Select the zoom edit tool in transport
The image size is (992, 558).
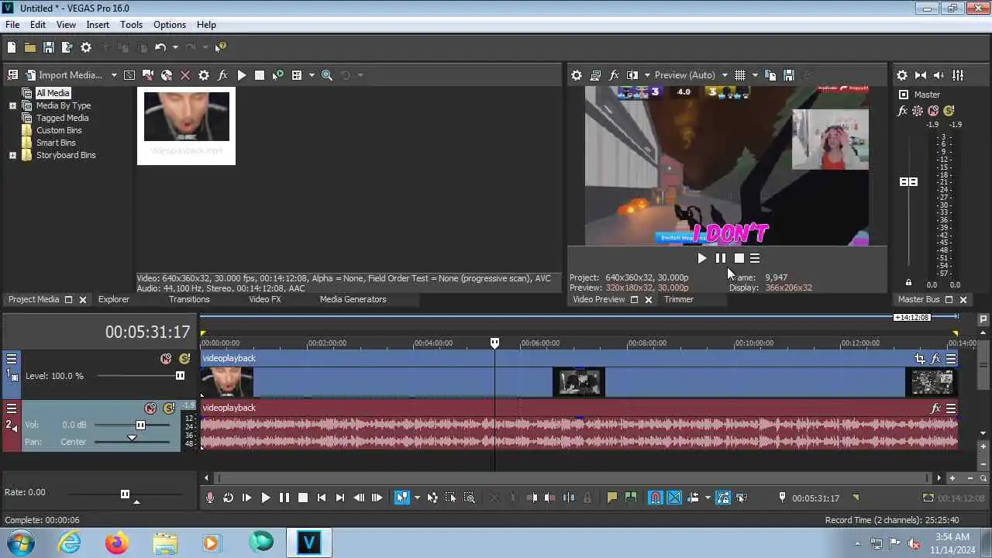coord(470,498)
